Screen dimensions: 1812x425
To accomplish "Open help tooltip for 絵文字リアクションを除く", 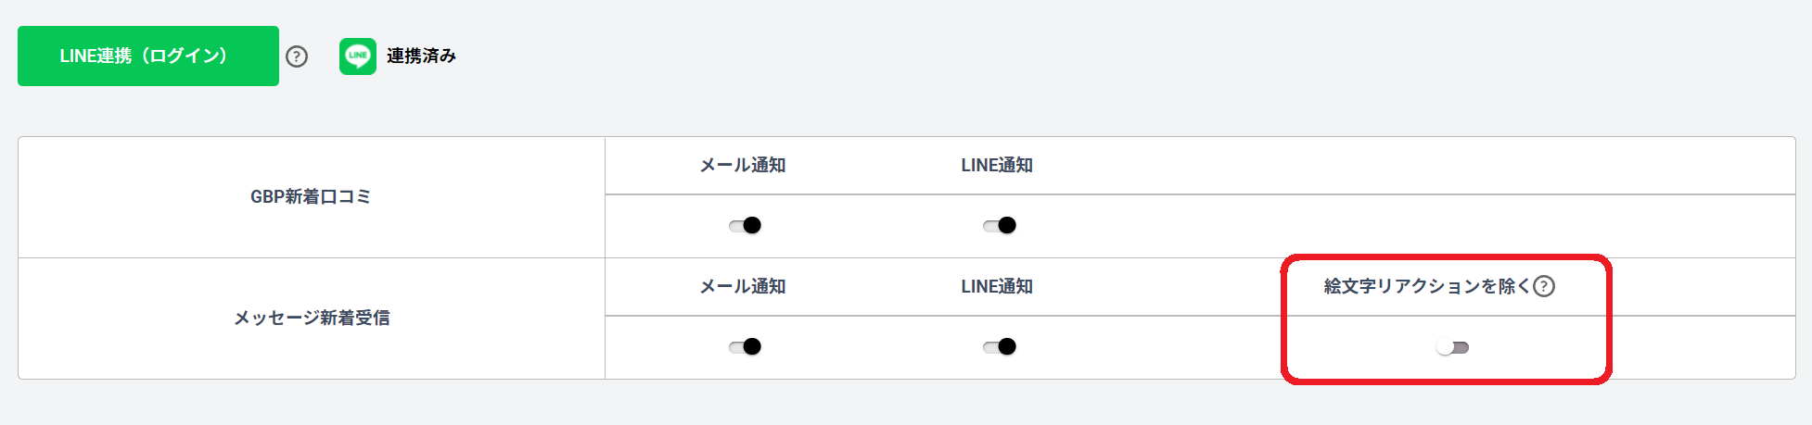I will coord(1544,286).
